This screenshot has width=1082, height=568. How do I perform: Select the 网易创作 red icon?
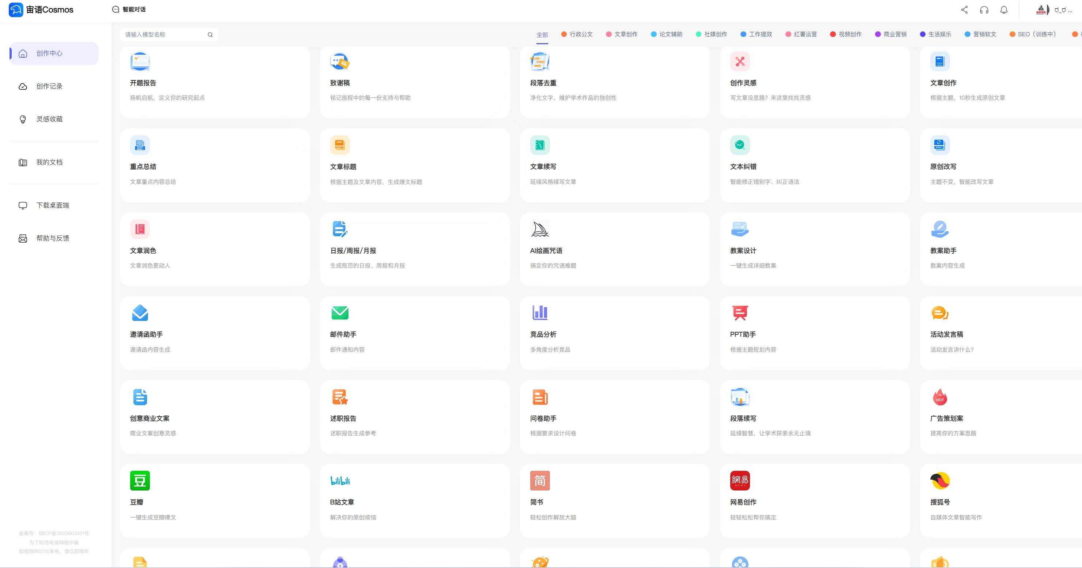[x=740, y=480]
